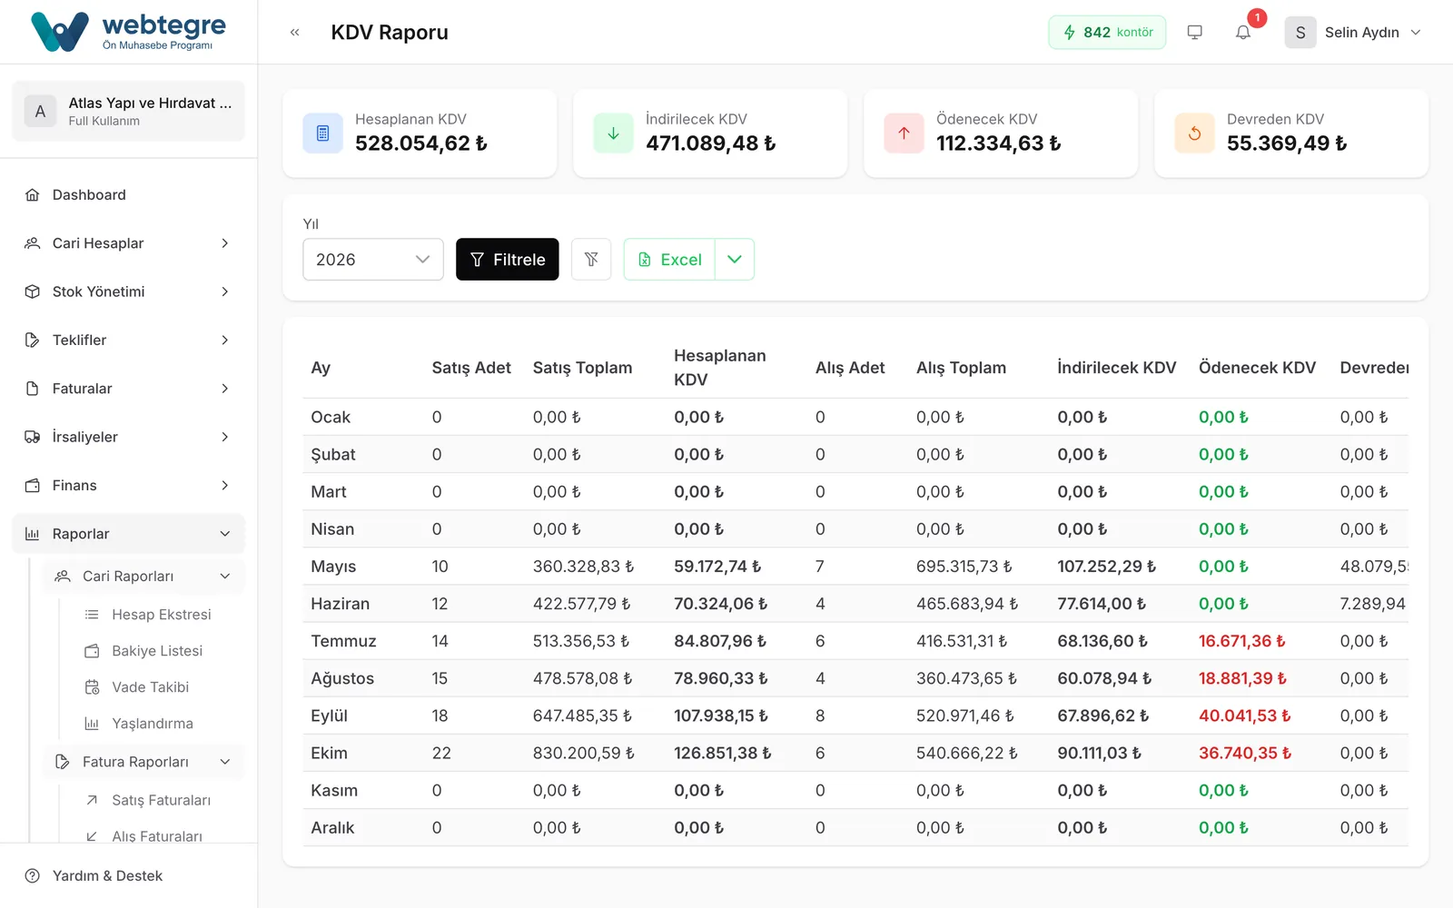This screenshot has height=908, width=1453.
Task: Click the clear filter icon button
Action: [x=591, y=260]
